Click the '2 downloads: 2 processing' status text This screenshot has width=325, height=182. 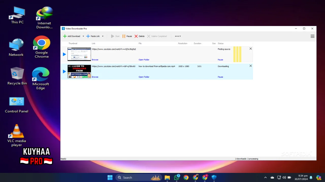tap(247, 159)
